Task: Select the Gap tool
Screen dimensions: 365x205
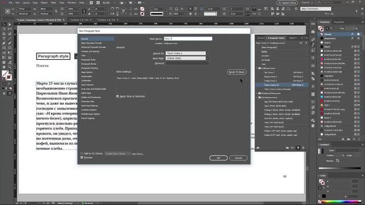Action: (x=10, y=29)
